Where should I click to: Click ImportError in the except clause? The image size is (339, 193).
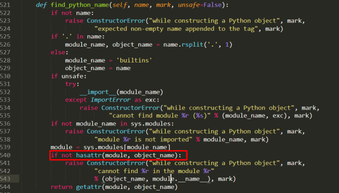[x=110, y=100]
